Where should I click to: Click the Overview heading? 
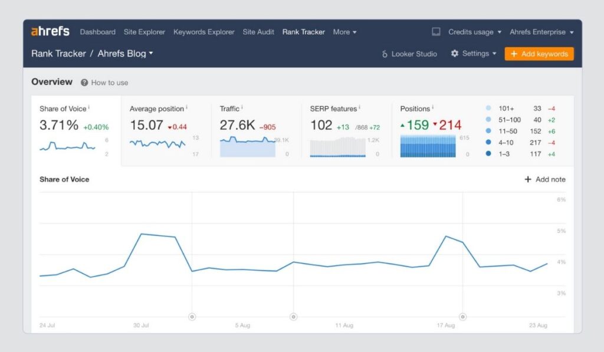tap(52, 81)
